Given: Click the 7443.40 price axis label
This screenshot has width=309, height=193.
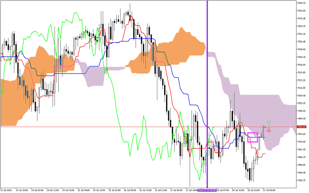Looking at the screenshot, I should (301, 173).
